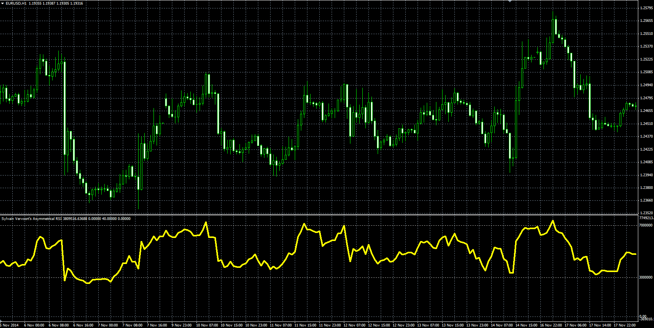The width and height of the screenshot is (654, 328).
Task: Click the 10 Nov 15:00 time label
Action: coord(232,325)
